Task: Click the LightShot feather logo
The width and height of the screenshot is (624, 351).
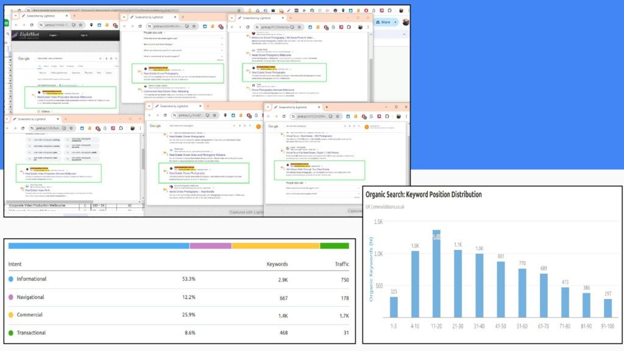Action: (15, 35)
